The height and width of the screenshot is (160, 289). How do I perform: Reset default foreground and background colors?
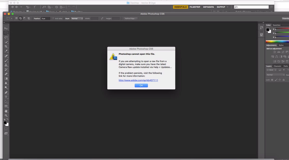click(x=4, y=119)
